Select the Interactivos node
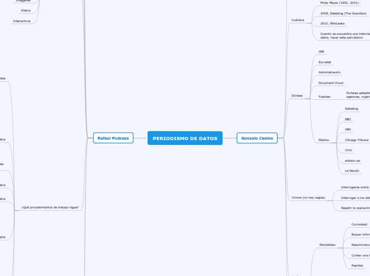Viewport: 370px width, 276px height. (22, 21)
